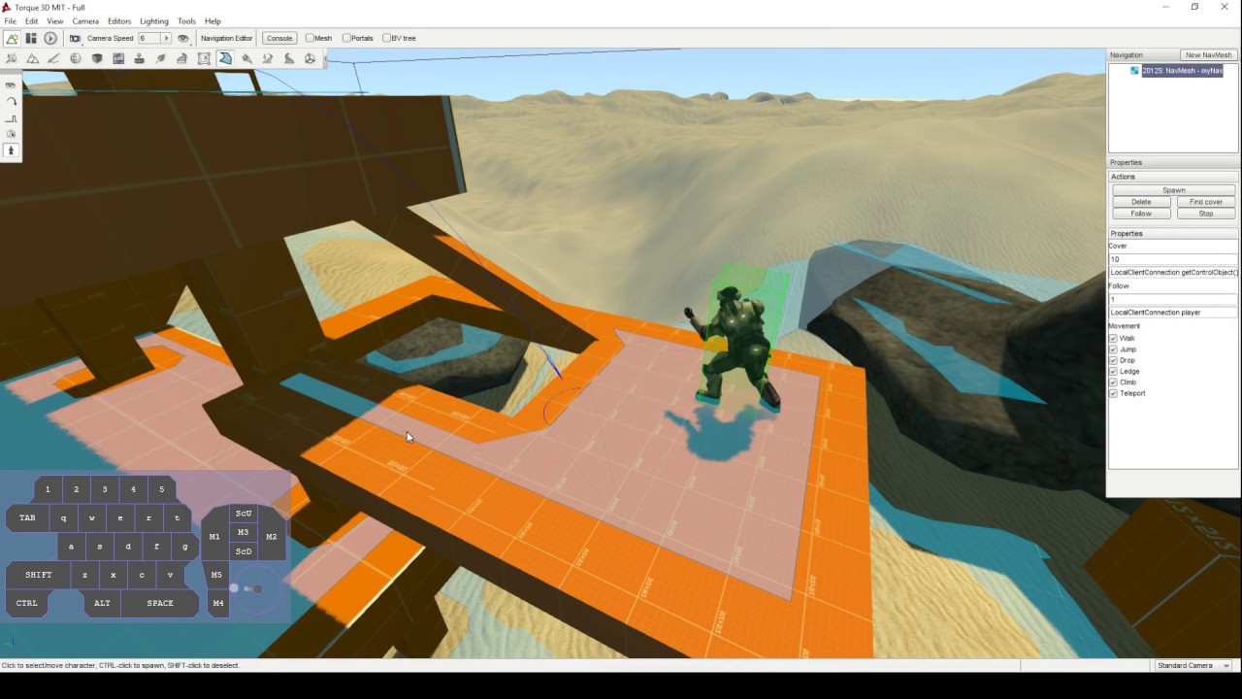This screenshot has height=699, width=1242.
Task: Click the camera type icon
Action: point(75,38)
